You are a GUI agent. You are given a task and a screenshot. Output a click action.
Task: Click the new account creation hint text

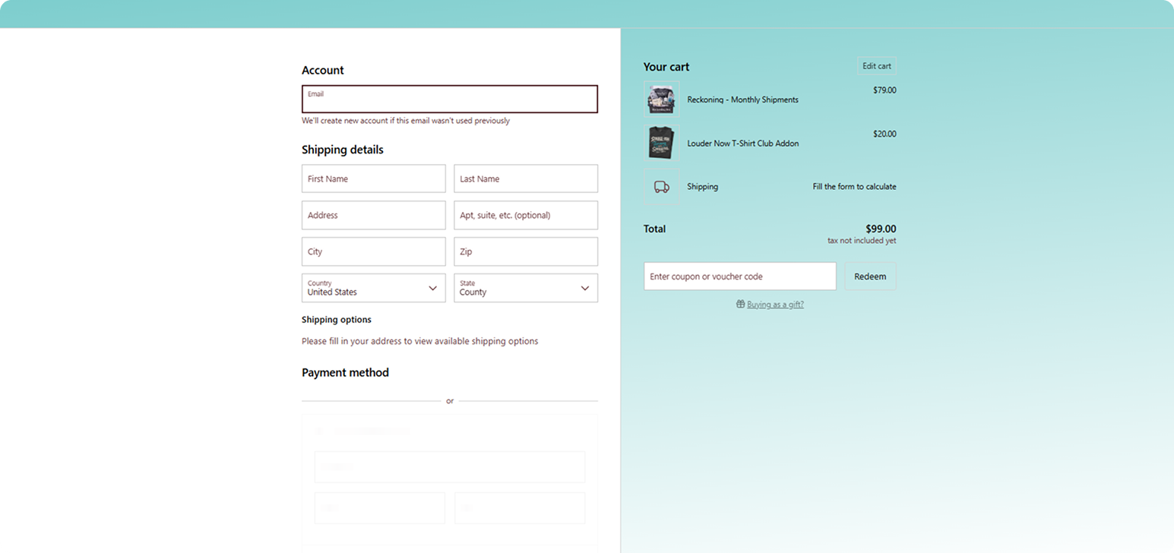(406, 121)
